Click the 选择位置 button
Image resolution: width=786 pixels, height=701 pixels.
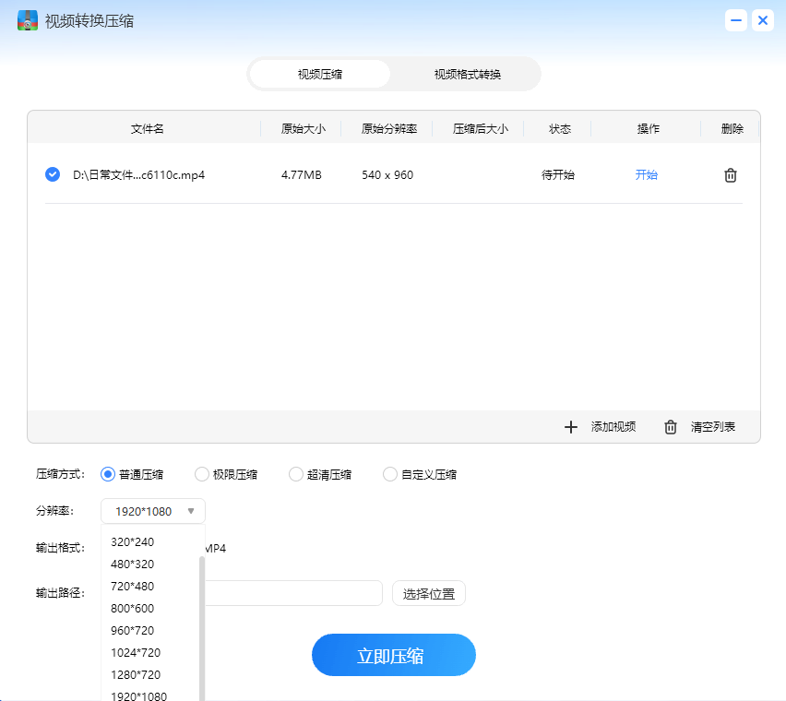(428, 593)
